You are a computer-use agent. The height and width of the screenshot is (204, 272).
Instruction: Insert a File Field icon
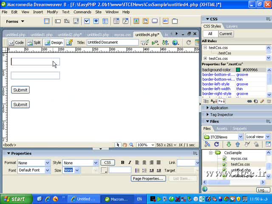tap(145, 21)
